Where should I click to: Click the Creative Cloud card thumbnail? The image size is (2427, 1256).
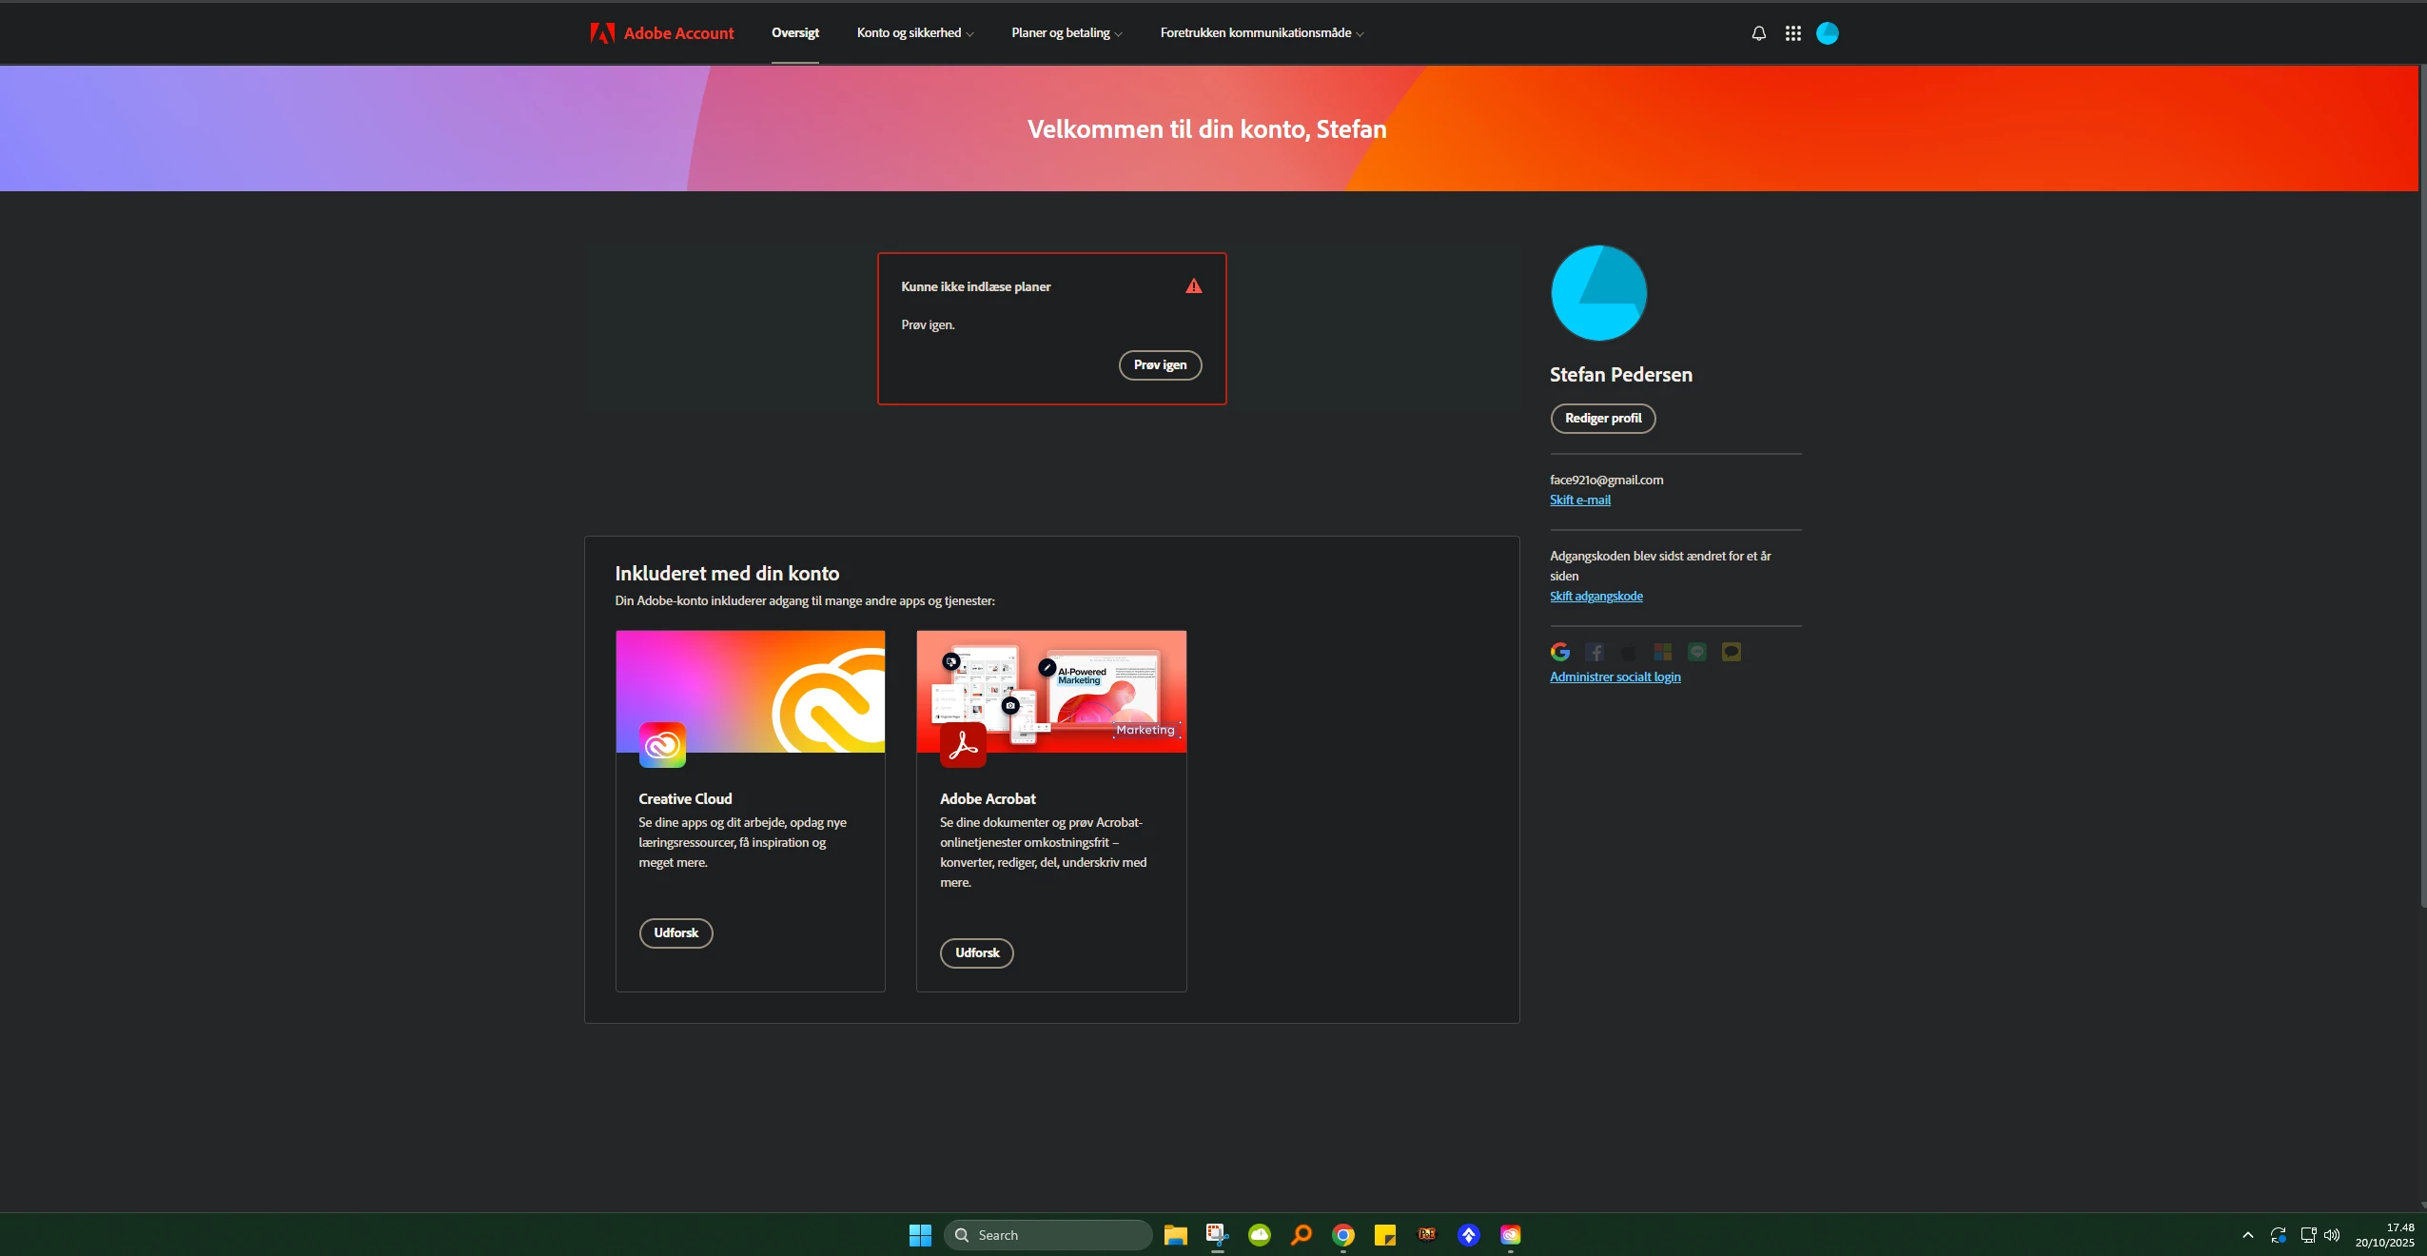750,692
